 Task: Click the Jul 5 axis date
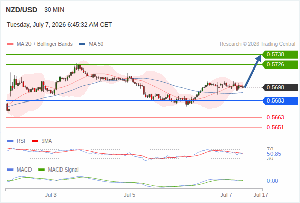129,195
